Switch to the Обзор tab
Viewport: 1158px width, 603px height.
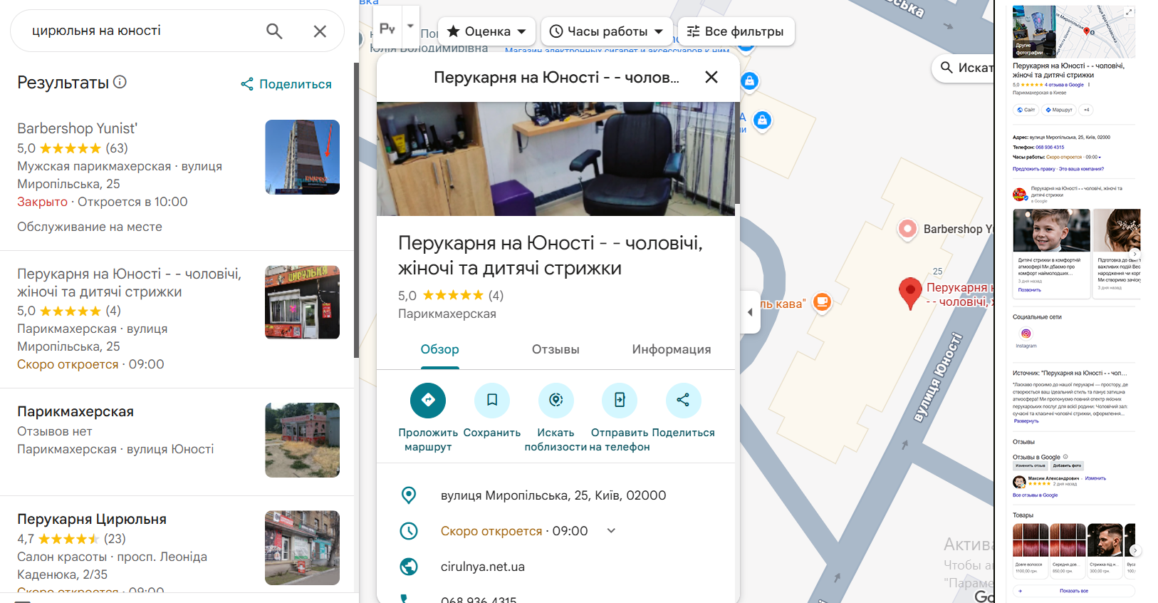(x=439, y=349)
